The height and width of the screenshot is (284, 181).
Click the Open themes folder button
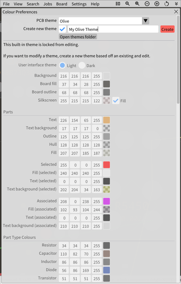point(78,37)
